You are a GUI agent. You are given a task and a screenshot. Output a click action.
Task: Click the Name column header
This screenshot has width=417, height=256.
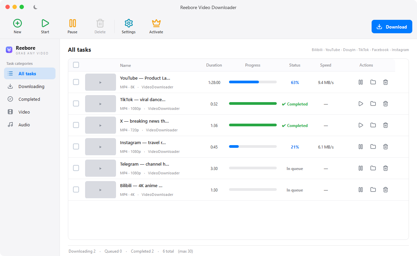pos(125,66)
